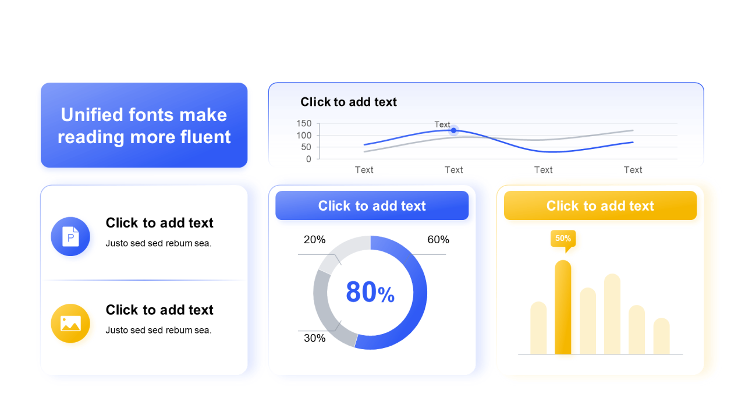Select the 60% donut label
Screen dimensions: 745x419
click(x=438, y=240)
